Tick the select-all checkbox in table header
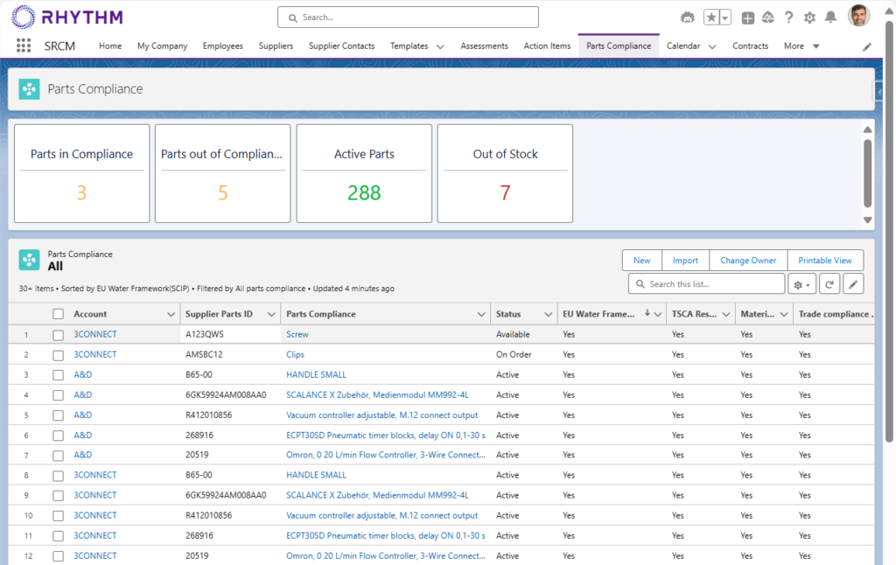Screen dimensions: 896x565 tap(59, 314)
